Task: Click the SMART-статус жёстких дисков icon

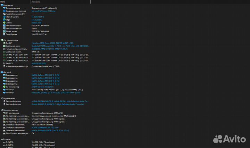Action: 4,133
